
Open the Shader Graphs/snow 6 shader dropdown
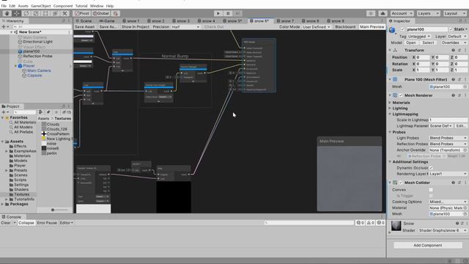point(443,230)
